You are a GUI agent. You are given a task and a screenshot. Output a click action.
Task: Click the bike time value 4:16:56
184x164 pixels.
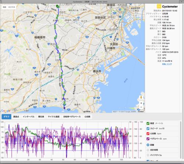165,17
